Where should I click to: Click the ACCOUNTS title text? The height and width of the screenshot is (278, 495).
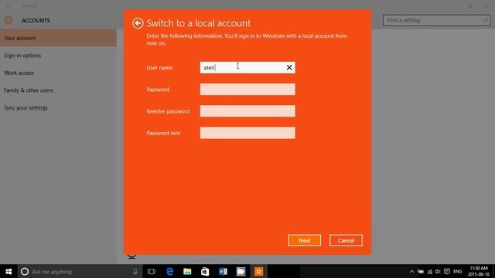[x=36, y=21]
